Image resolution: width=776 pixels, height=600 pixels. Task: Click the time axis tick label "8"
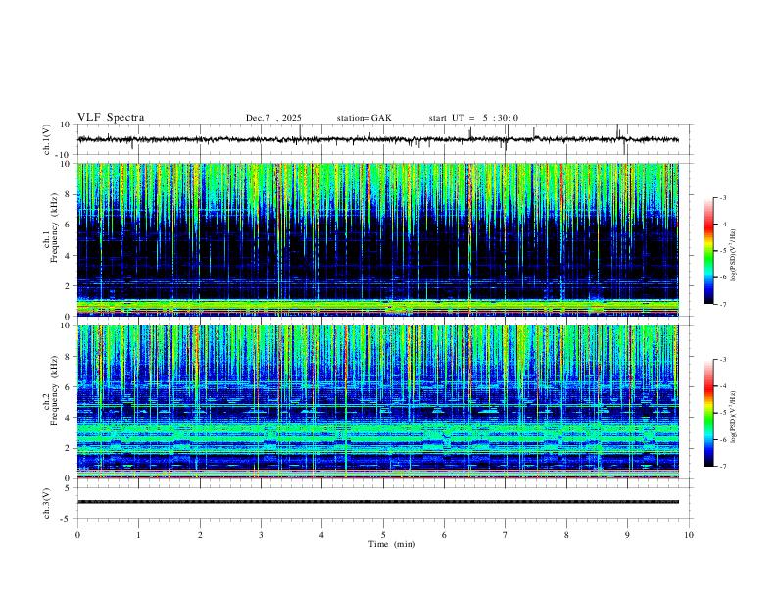pos(566,535)
